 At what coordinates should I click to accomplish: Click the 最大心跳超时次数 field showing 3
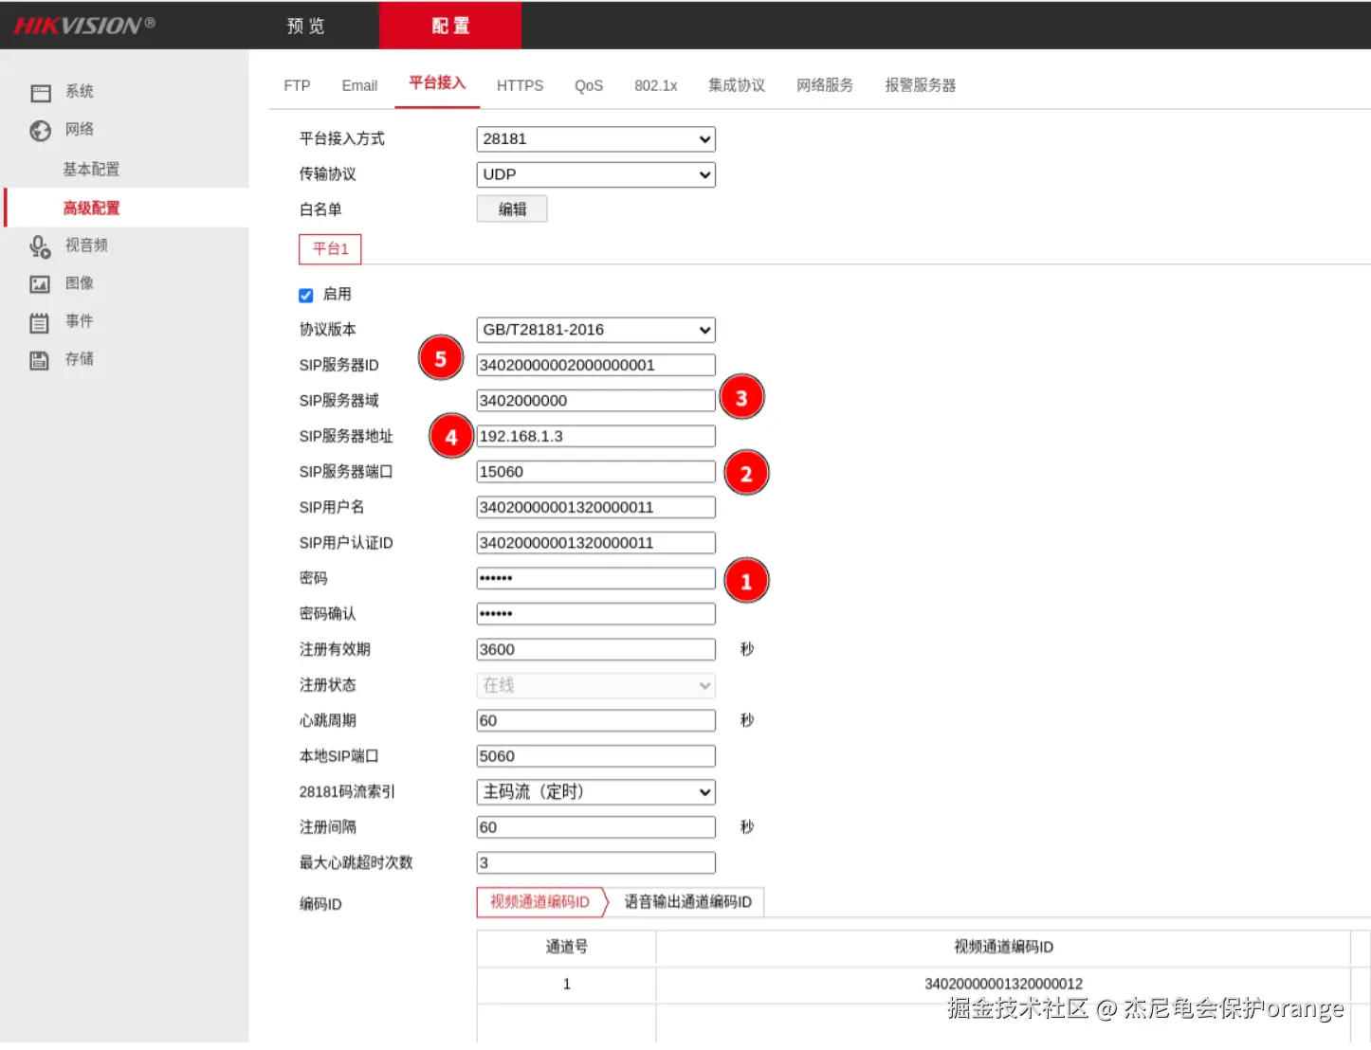[595, 863]
